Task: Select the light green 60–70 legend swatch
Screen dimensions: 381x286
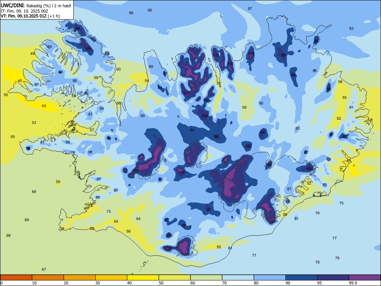Action: (206, 278)
